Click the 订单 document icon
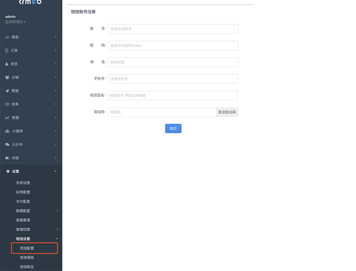 (x=7, y=50)
